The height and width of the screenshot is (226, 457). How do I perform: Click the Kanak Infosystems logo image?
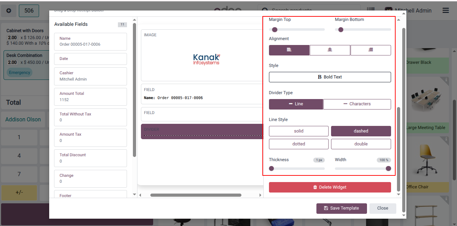pos(207,59)
